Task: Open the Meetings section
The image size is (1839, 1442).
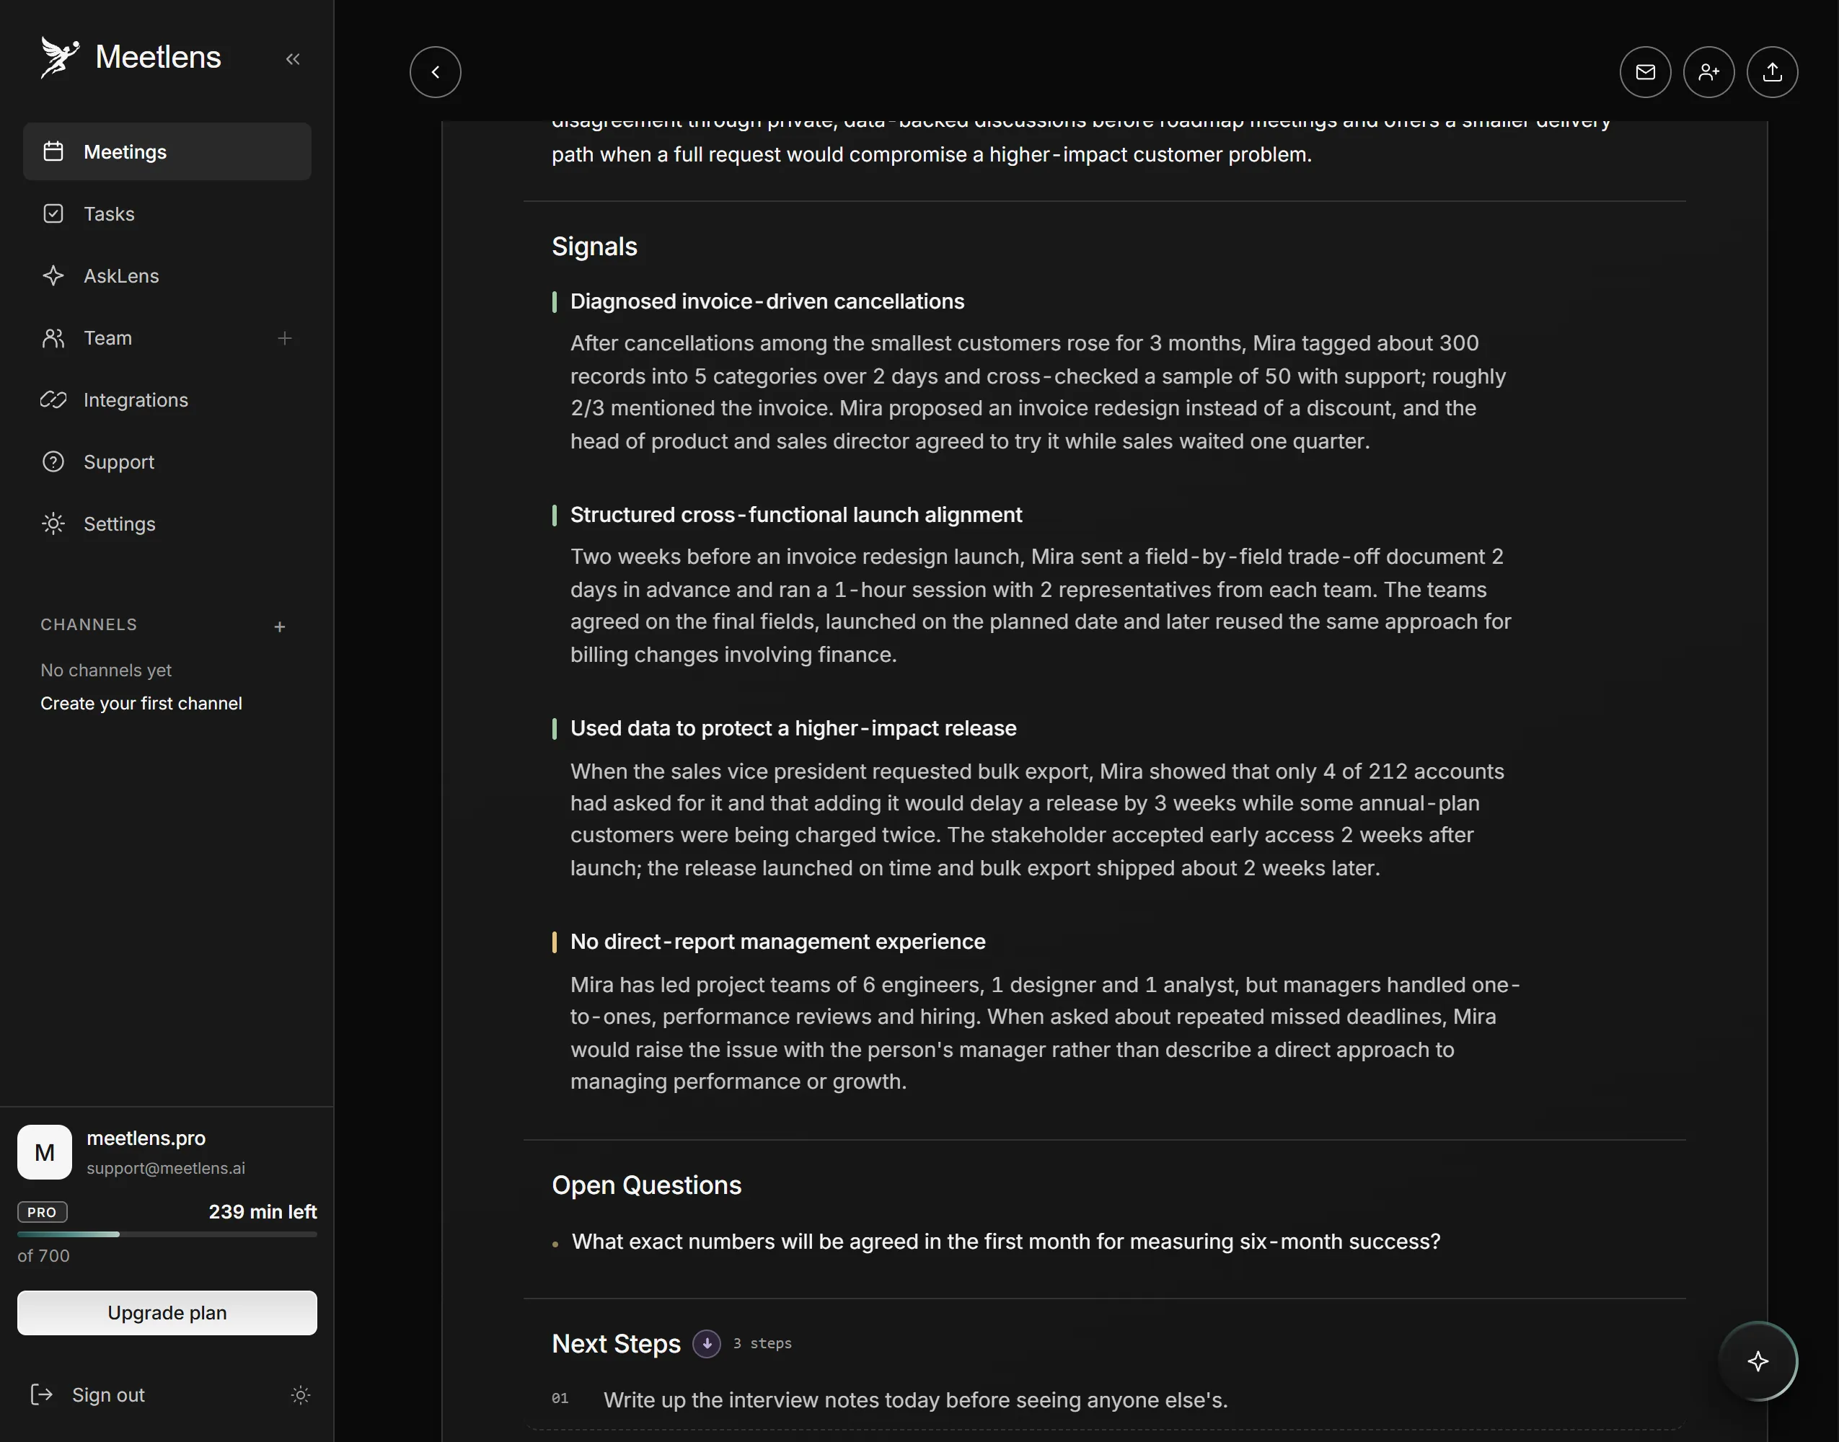Action: (x=167, y=152)
